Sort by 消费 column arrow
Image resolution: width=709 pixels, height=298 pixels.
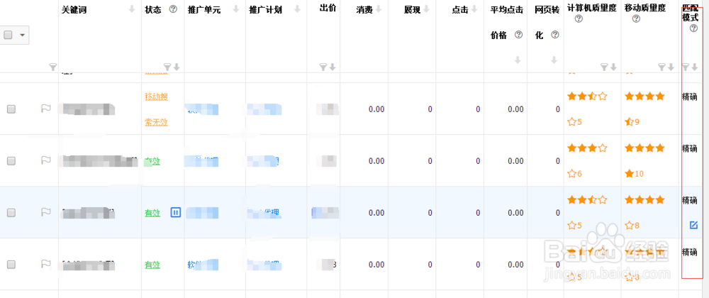pyautogui.click(x=379, y=9)
